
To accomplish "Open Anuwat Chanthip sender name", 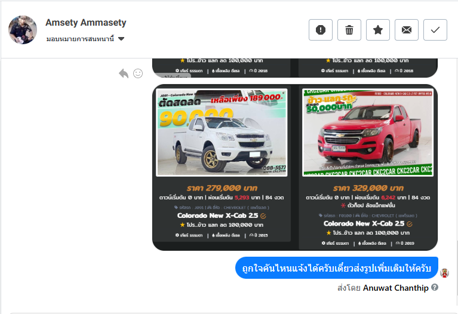I will coord(395,288).
